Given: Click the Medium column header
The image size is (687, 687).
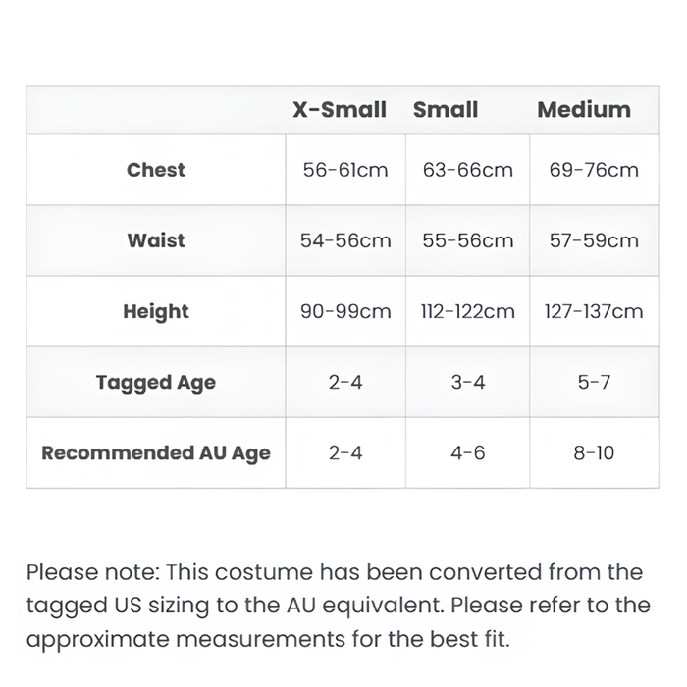Looking at the screenshot, I should (x=584, y=110).
